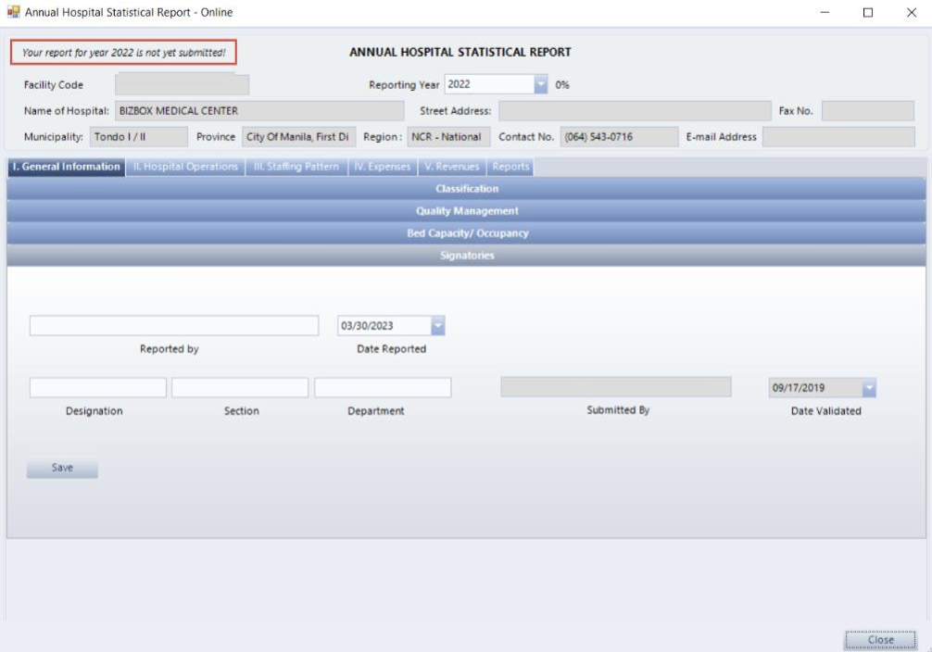Expand the Bed Capacity/ Occupancy section
The image size is (932, 652).
466,233
